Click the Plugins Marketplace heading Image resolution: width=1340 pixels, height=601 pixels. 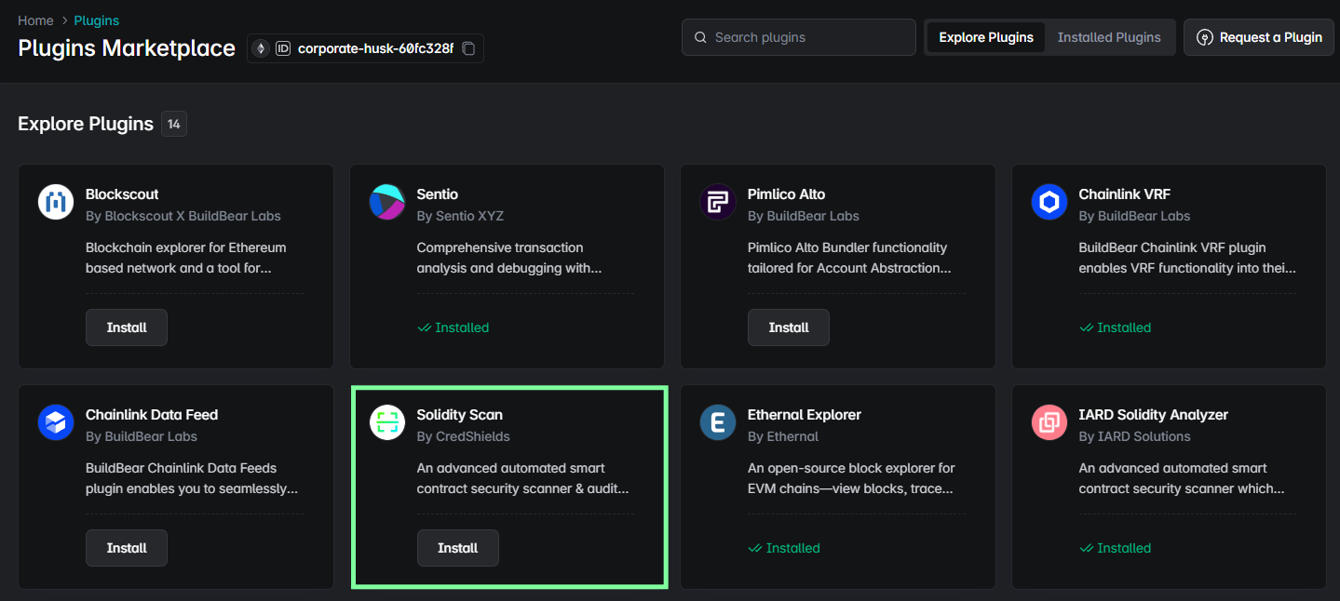127,48
